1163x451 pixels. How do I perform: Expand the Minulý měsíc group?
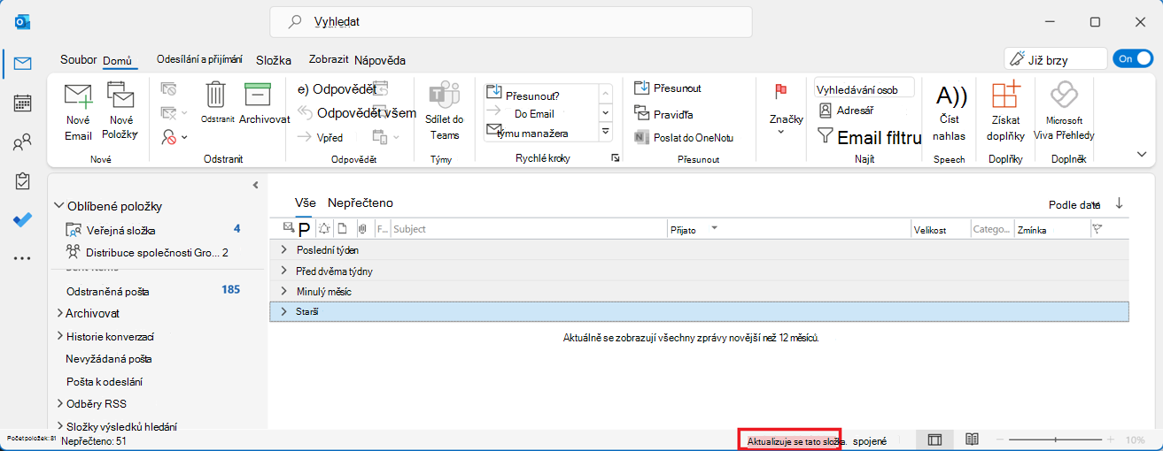coord(284,291)
